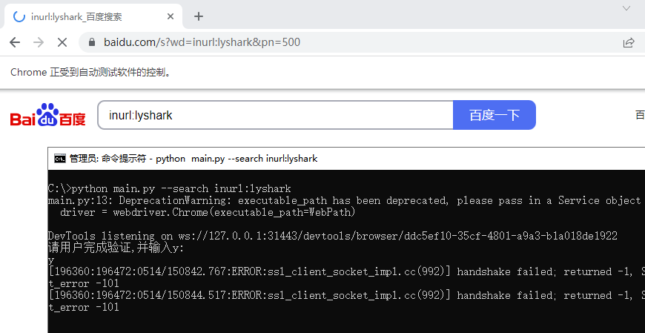This screenshot has width=645, height=333.
Task: Click the DeprecationWarning line in console
Action: coord(344,200)
